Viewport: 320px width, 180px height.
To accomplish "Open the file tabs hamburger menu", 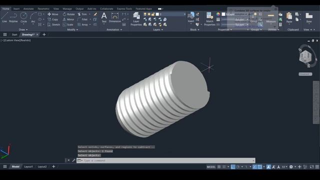I will pos(5,34).
